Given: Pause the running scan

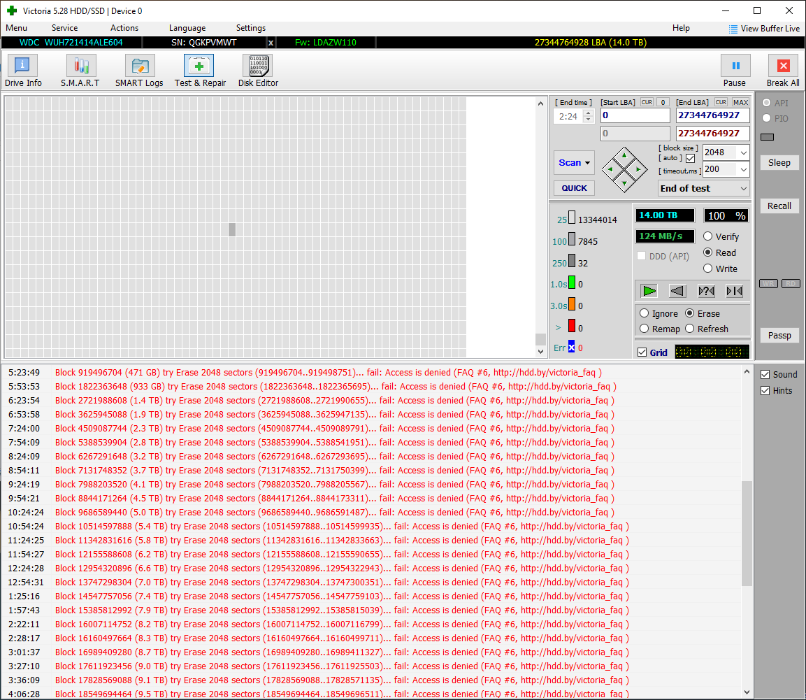Looking at the screenshot, I should tap(735, 71).
